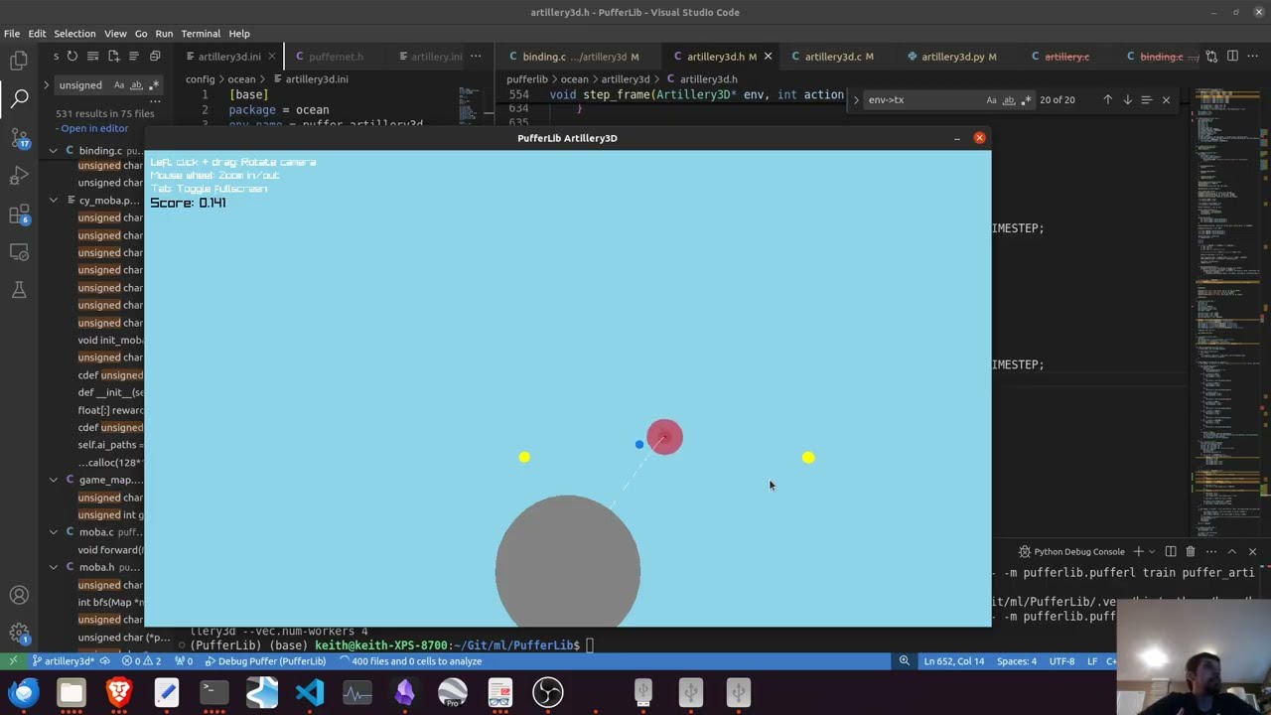Viewport: 1271px width, 715px height.
Task: Open the File menu
Action: [12, 34]
